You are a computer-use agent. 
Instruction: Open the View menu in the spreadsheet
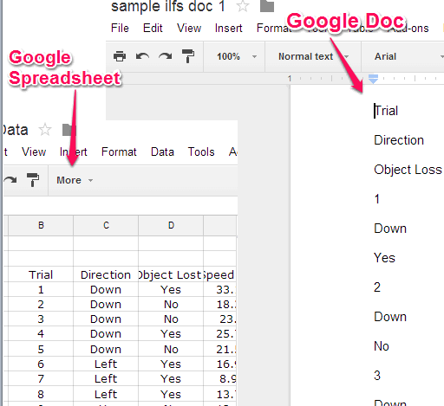click(34, 151)
